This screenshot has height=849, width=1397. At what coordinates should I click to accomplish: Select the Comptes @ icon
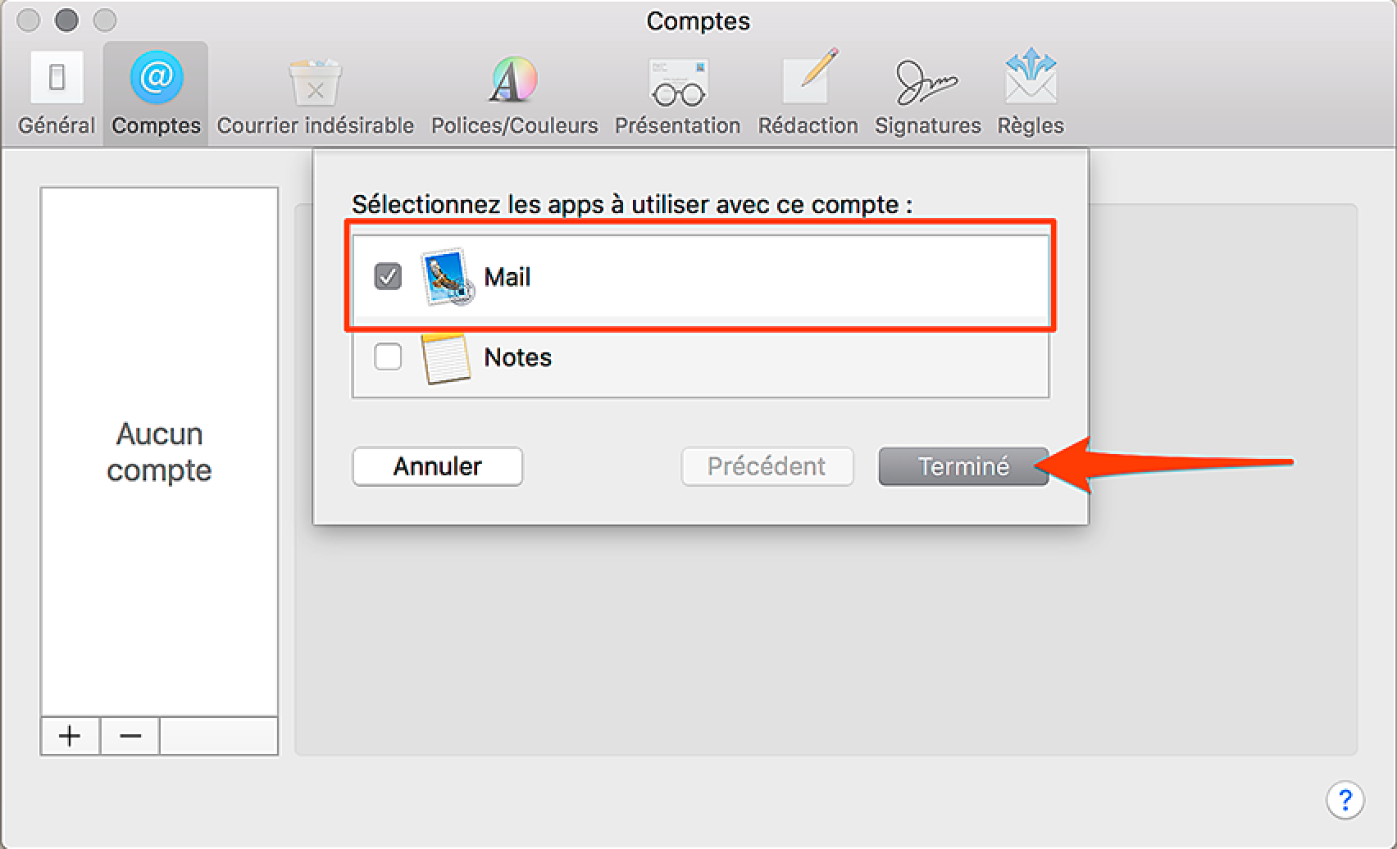point(156,78)
